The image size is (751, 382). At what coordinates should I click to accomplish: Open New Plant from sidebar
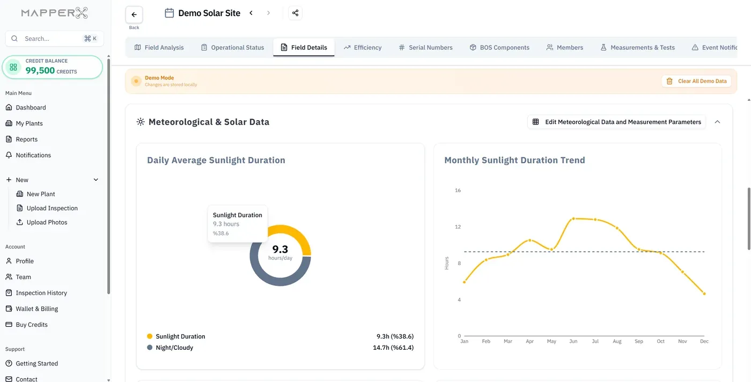click(x=41, y=194)
